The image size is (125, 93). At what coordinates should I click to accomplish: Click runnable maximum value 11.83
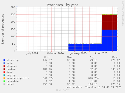[x=116, y=81]
